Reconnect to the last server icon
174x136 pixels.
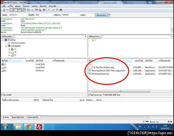[x=44, y=10]
